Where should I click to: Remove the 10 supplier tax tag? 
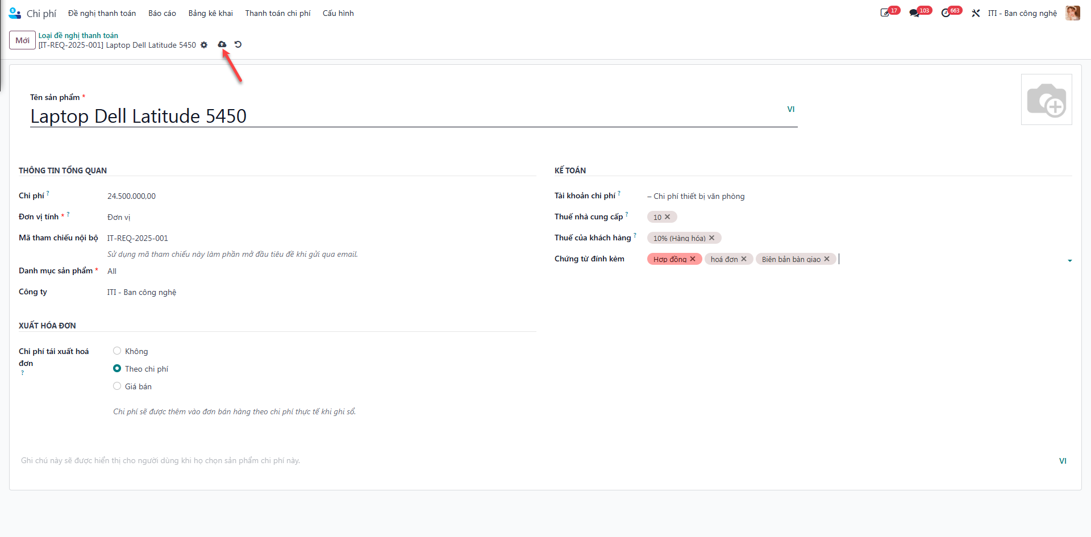(668, 217)
